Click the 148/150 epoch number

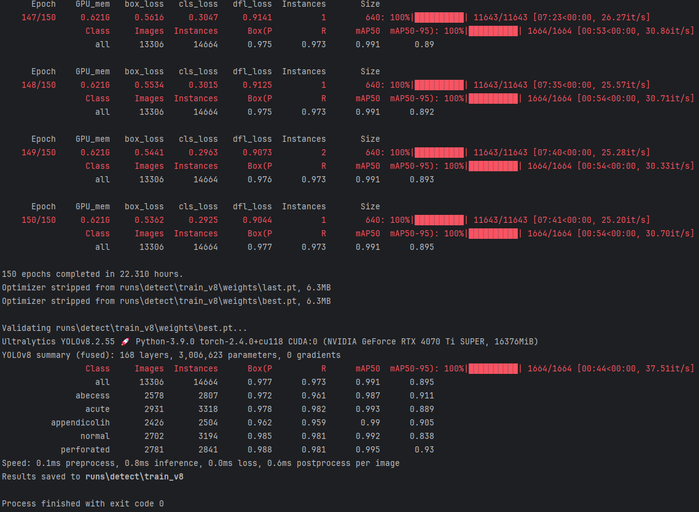point(39,85)
